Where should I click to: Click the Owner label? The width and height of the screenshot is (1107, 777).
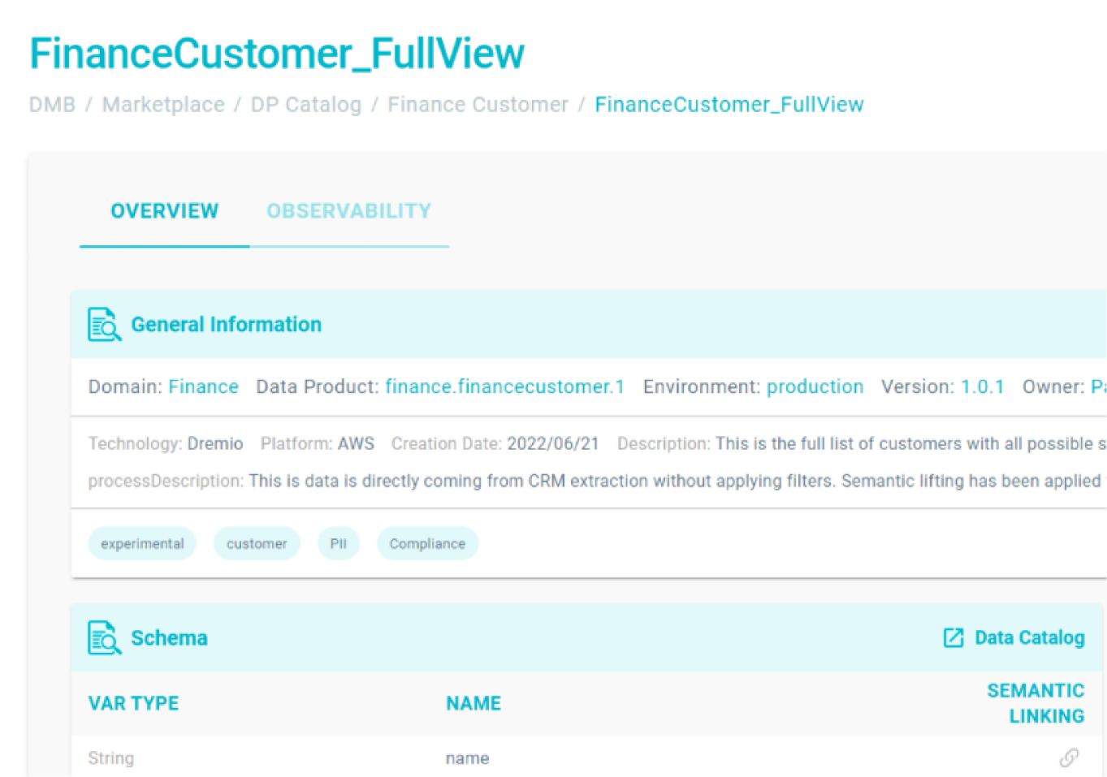[1053, 386]
